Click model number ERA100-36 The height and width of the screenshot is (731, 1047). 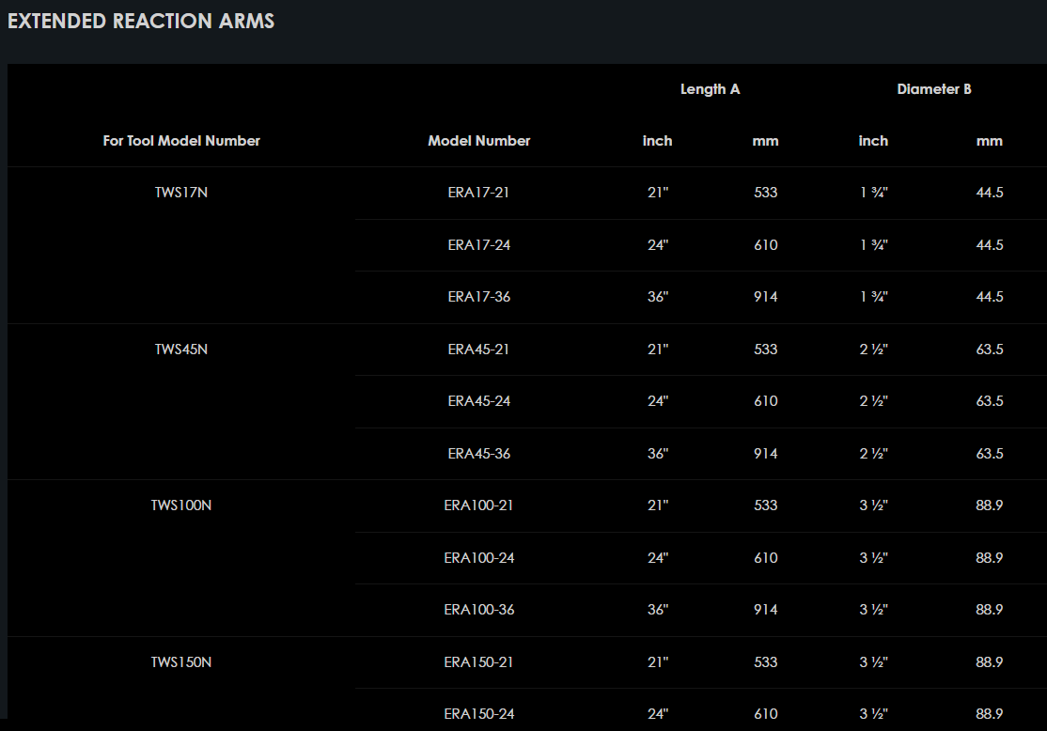pyautogui.click(x=478, y=610)
